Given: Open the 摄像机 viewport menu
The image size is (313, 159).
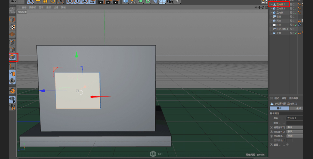Looking at the screenshot, I should [x=33, y=7].
